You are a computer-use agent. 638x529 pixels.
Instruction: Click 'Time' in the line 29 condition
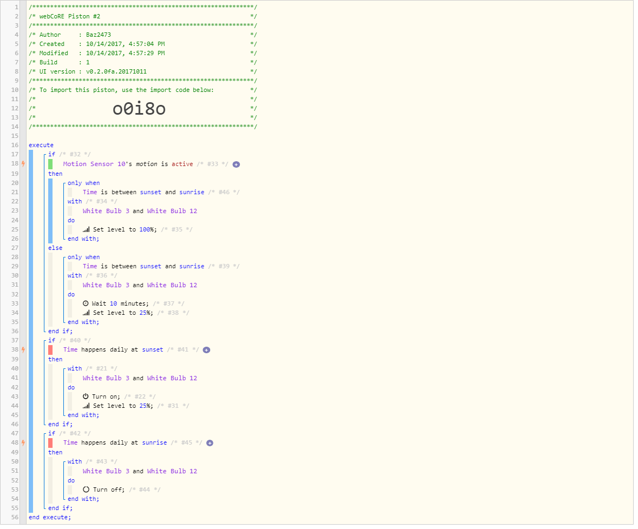[90, 268]
